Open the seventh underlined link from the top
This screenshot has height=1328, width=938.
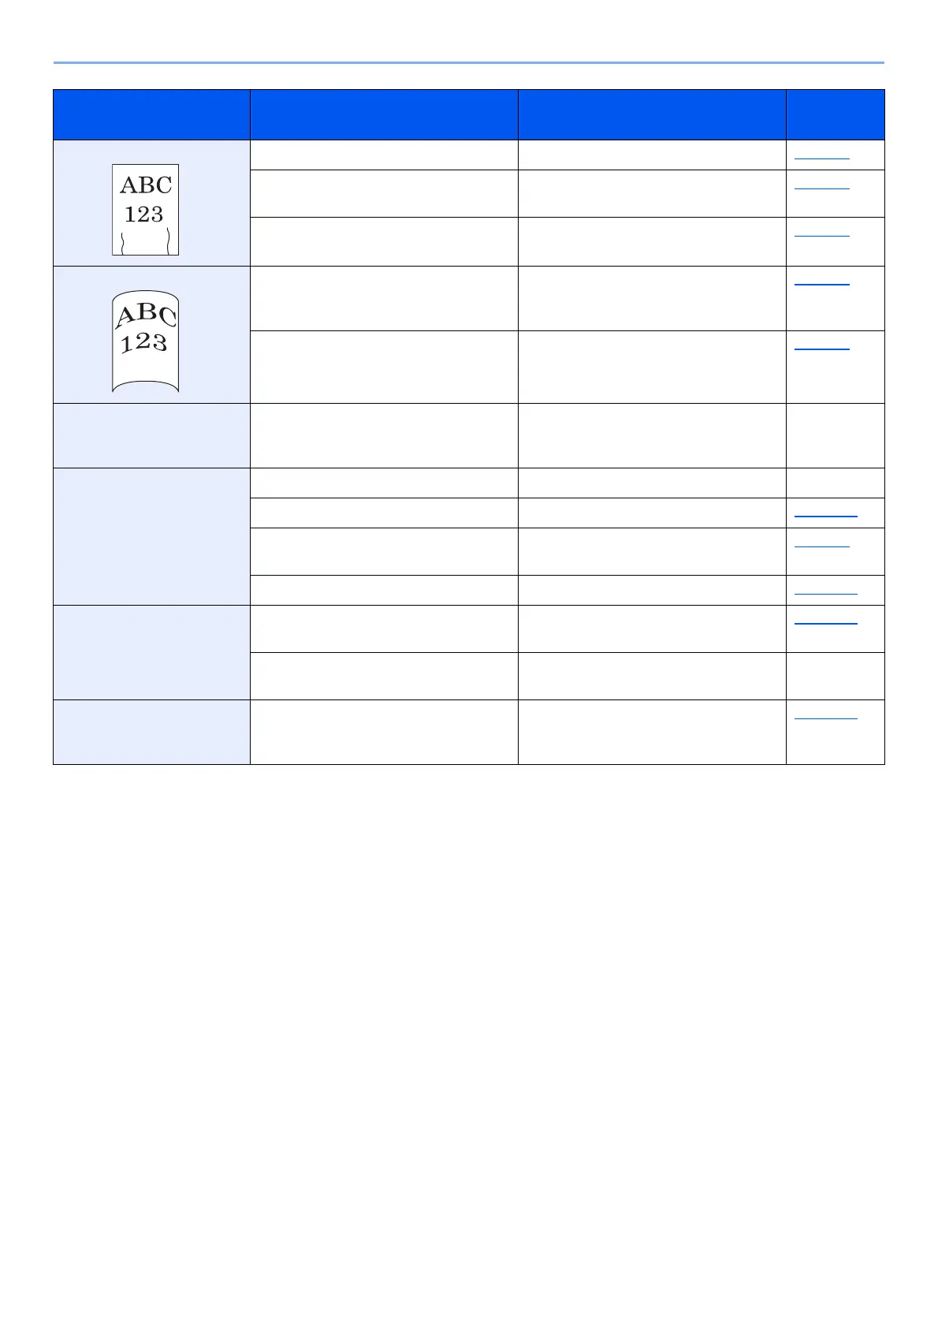[822, 545]
